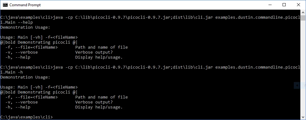Click the "Command Prompt" title text
The height and width of the screenshot is (120, 306).
tap(25, 5)
